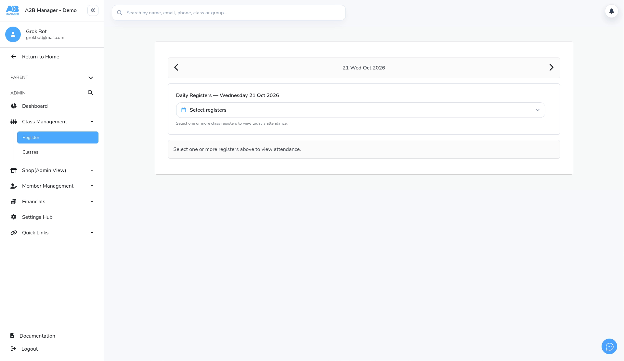
Task: Go to previous day arrow
Action: tap(176, 68)
